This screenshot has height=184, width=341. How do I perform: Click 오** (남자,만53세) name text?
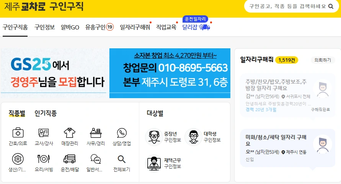[262, 152]
